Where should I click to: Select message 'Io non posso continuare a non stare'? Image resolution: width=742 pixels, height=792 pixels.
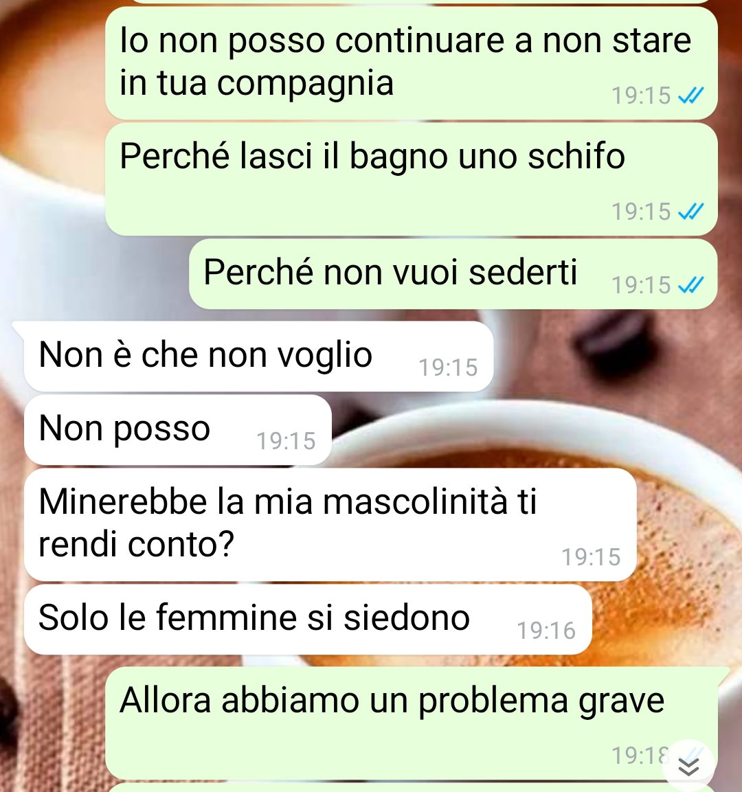[x=411, y=63]
